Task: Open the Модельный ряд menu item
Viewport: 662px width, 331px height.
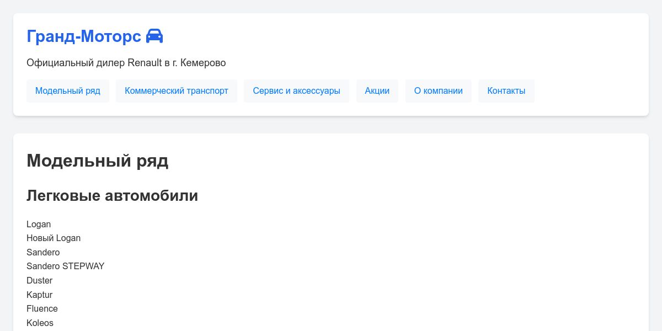Action: pyautogui.click(x=68, y=91)
